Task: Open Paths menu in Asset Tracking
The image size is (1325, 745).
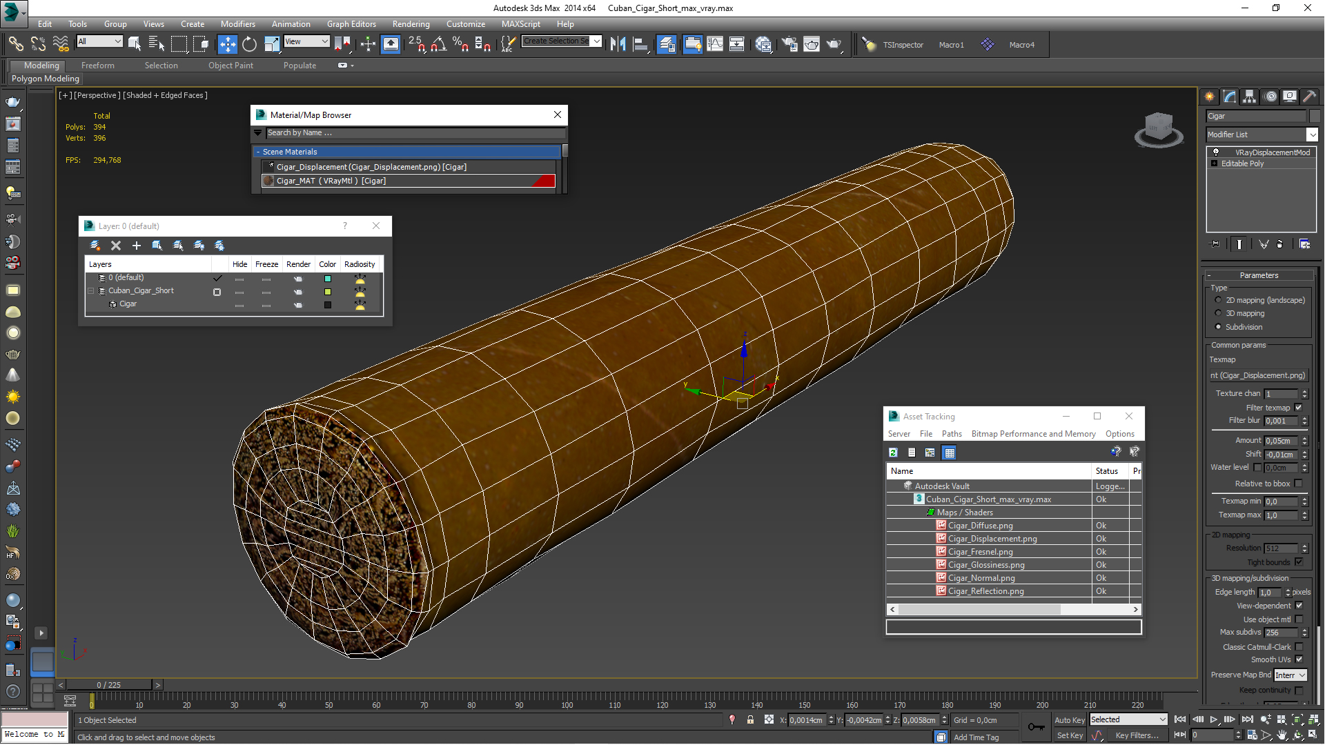Action: [952, 434]
